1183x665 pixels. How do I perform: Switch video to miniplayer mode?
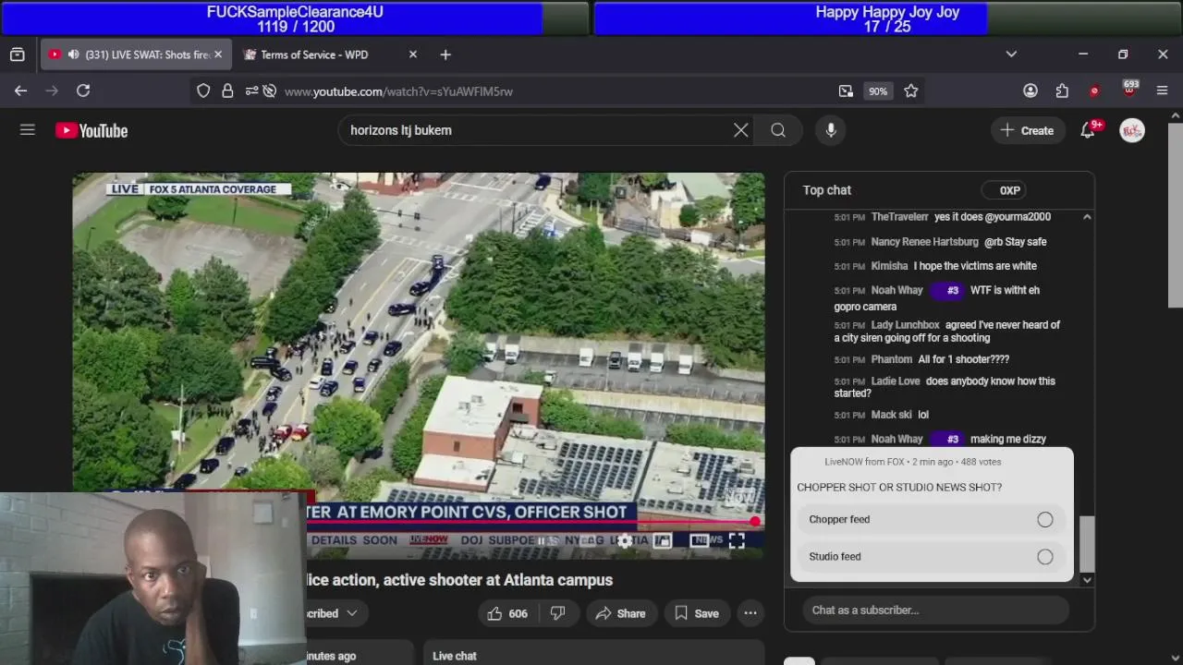coord(663,541)
